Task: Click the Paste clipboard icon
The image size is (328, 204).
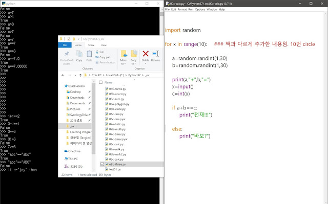Action: point(89,54)
